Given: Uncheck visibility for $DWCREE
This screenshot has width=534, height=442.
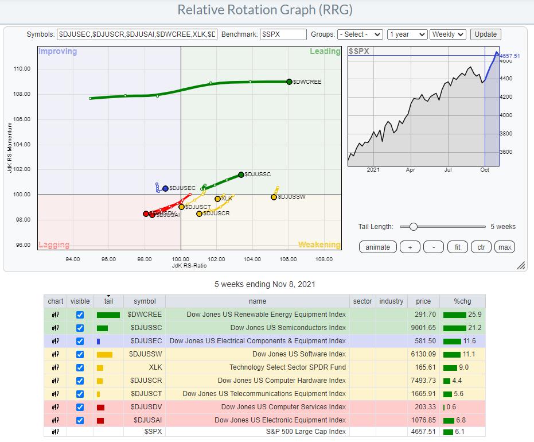Looking at the screenshot, I should pos(80,315).
